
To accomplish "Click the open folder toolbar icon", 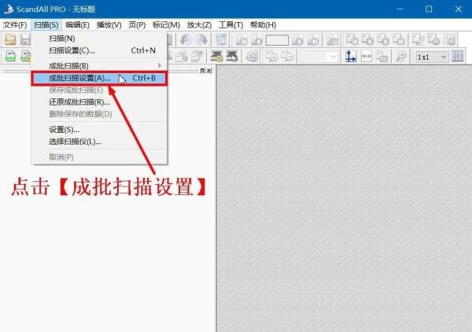I will (10, 39).
